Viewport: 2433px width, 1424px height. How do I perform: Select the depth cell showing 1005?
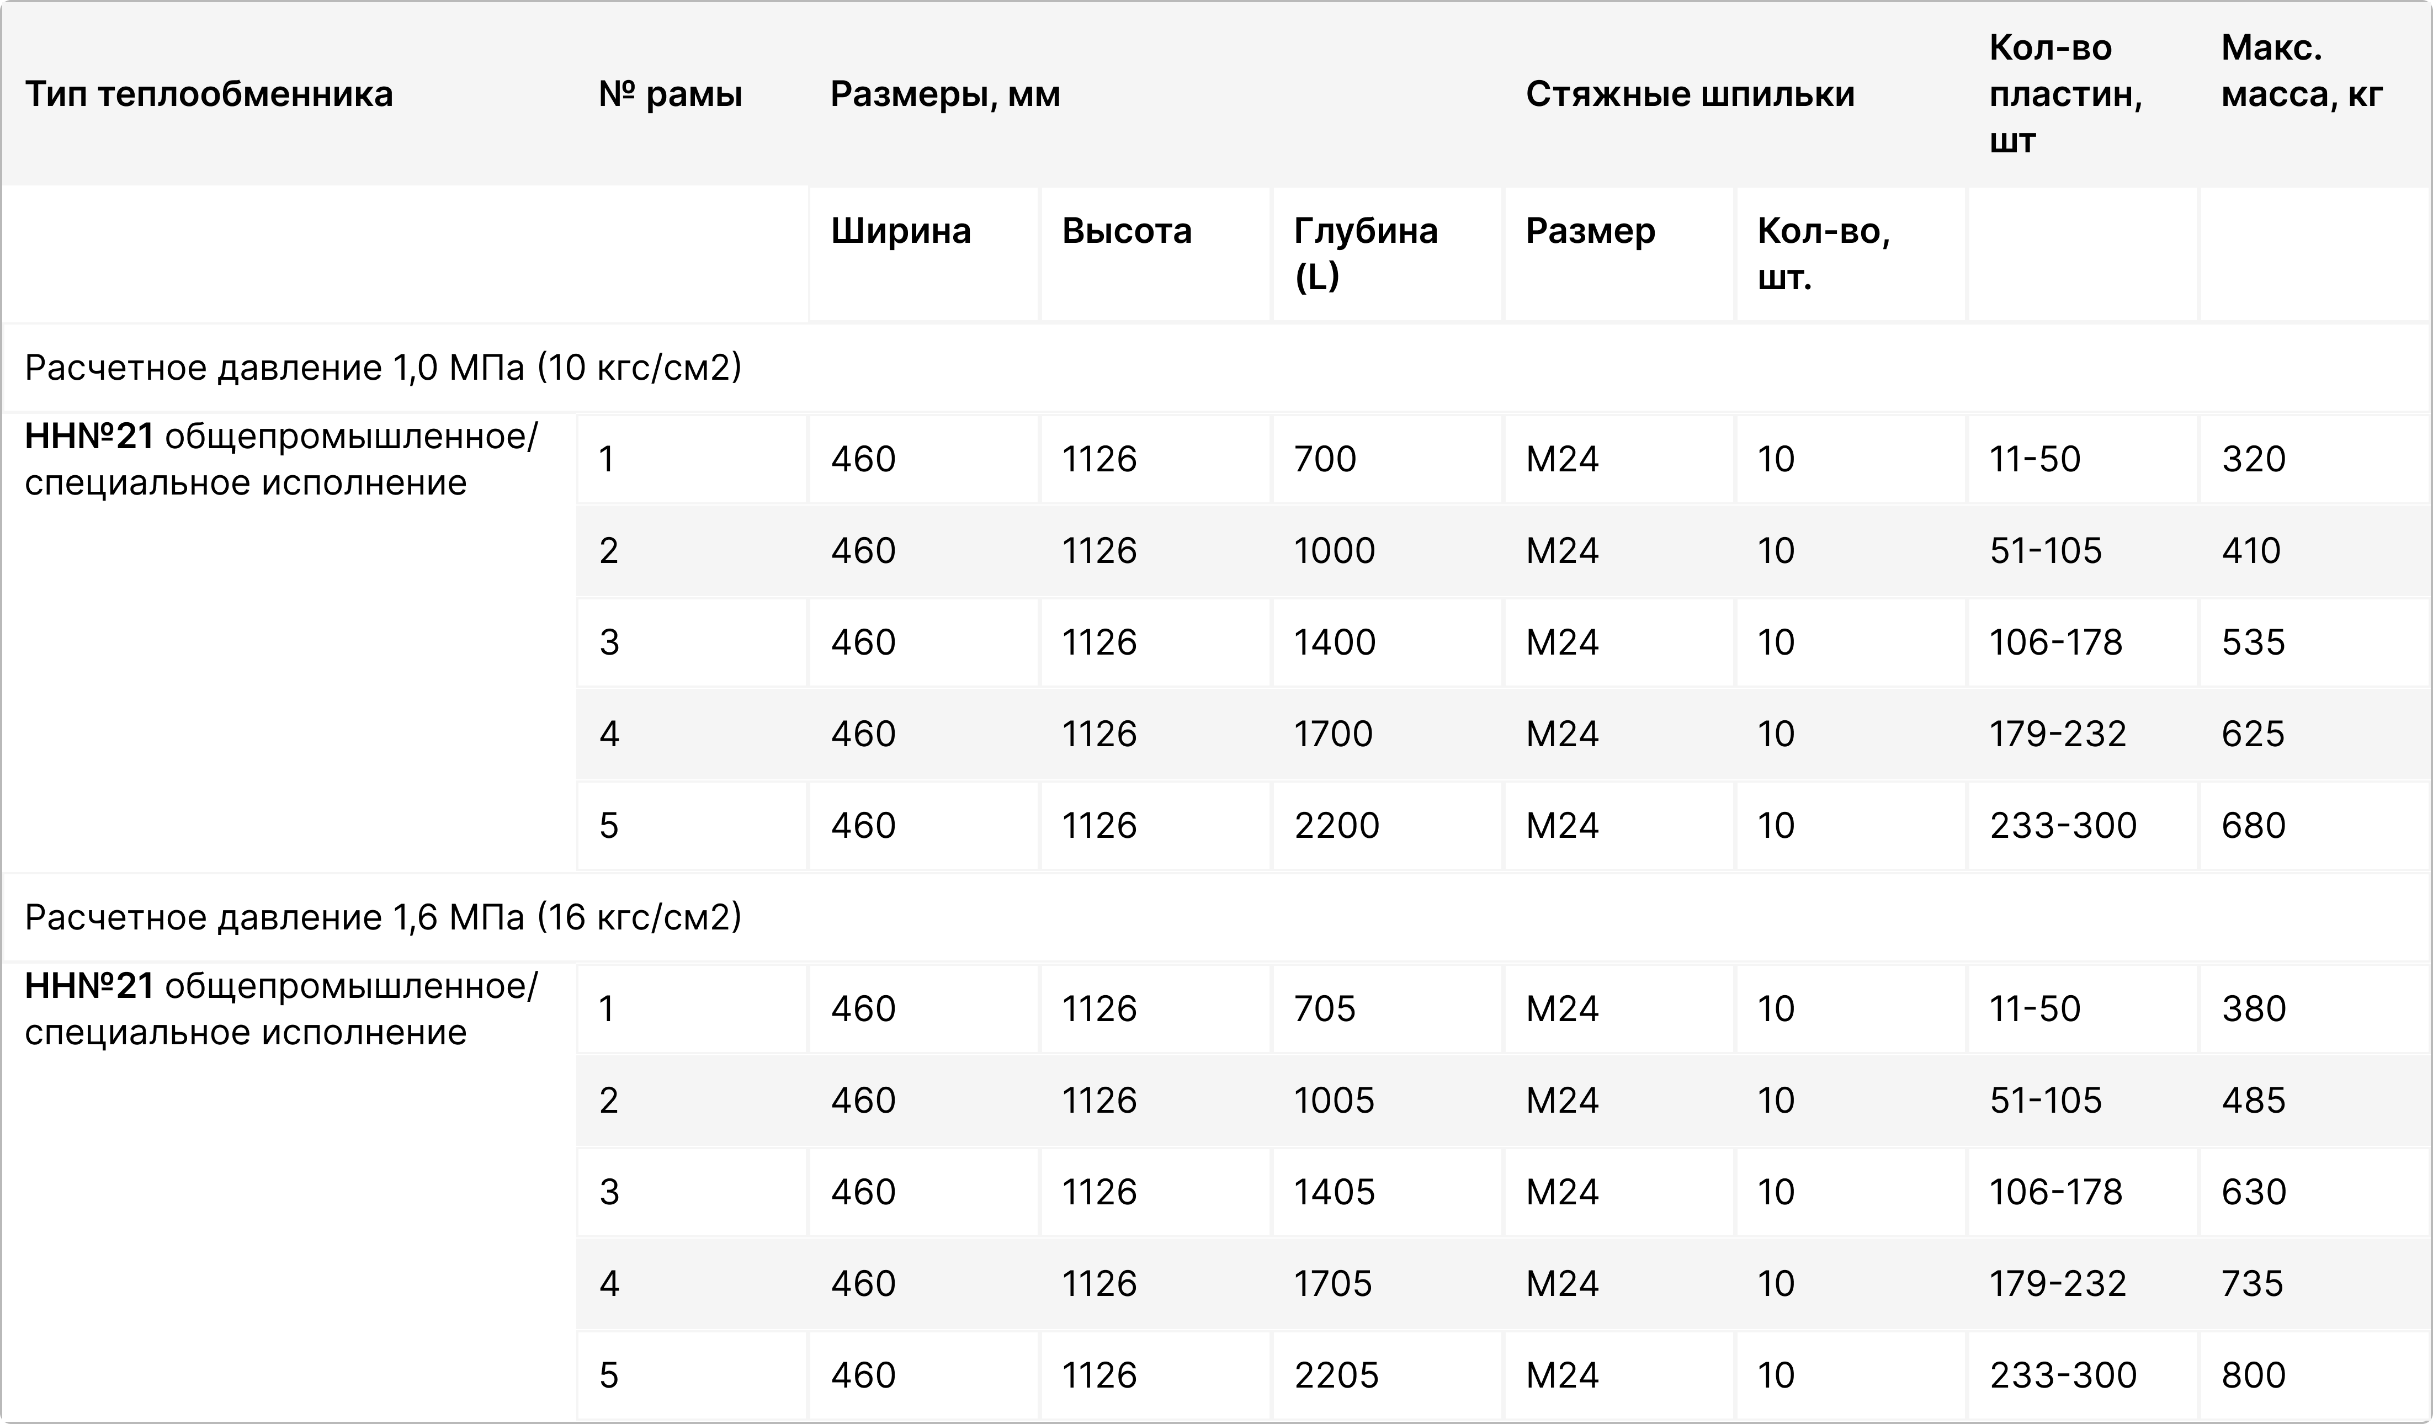click(1334, 1101)
